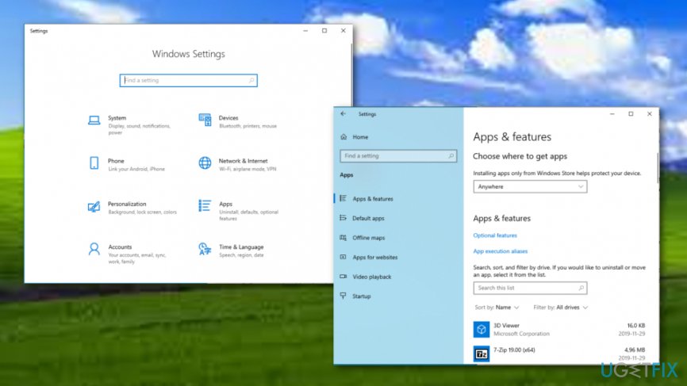Maximize the Windows Settings window
The width and height of the screenshot is (687, 386).
coord(324,31)
